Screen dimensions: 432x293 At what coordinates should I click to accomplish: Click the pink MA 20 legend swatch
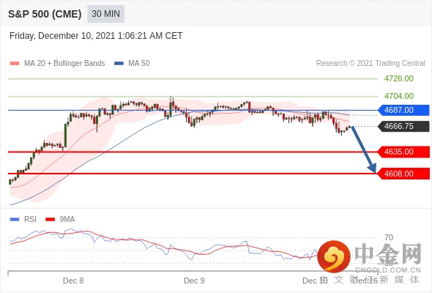click(x=15, y=64)
